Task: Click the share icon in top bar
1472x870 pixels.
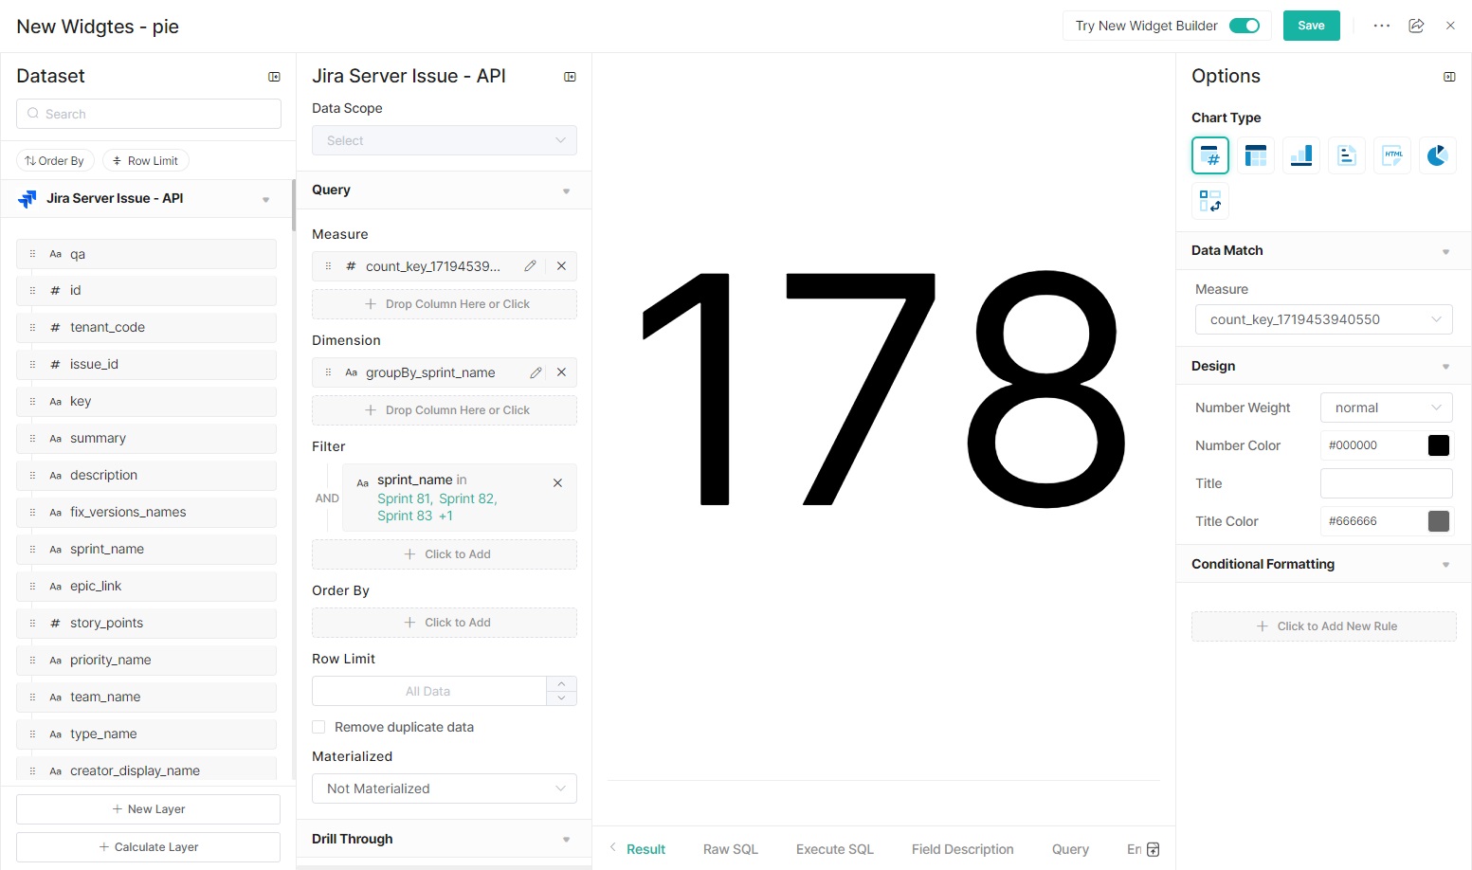Action: (1416, 26)
